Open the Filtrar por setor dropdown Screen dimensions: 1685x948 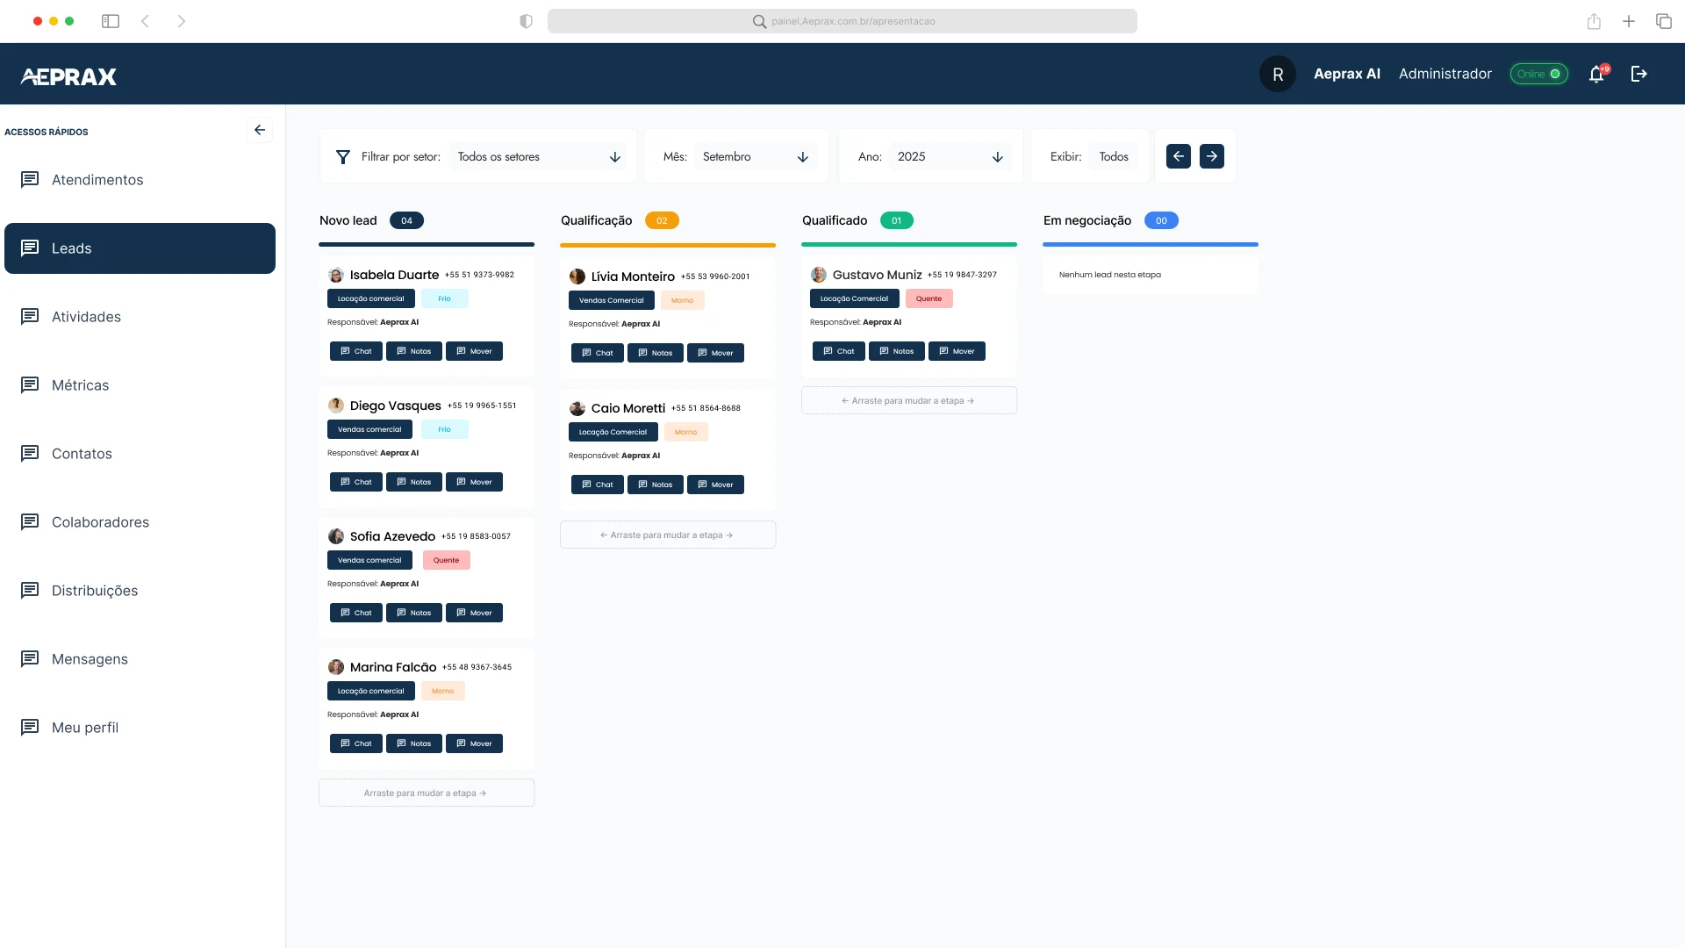coord(539,157)
